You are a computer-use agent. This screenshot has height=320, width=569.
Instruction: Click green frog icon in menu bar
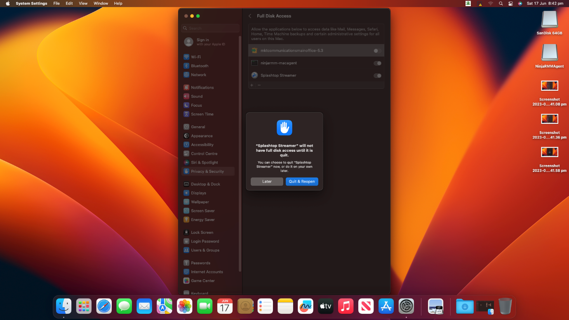pyautogui.click(x=468, y=3)
